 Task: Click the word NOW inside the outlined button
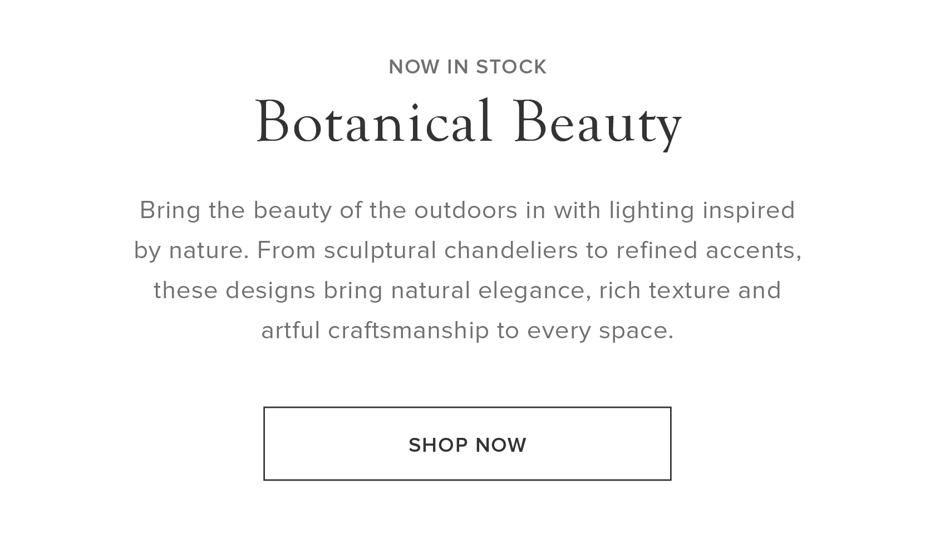[x=501, y=445]
